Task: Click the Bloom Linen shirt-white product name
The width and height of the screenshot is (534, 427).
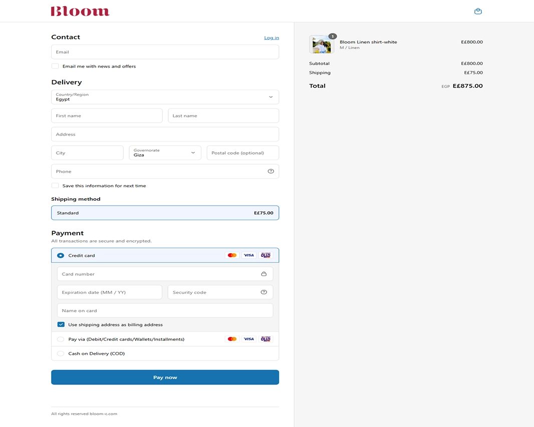Action: (x=368, y=42)
